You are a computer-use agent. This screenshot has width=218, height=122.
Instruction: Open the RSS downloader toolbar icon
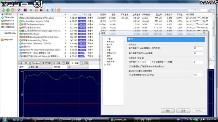[13, 10]
